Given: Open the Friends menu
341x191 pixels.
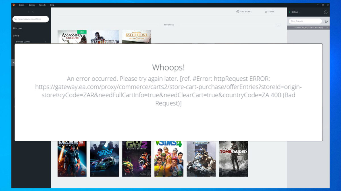Looking at the screenshot, I should (x=42, y=5).
